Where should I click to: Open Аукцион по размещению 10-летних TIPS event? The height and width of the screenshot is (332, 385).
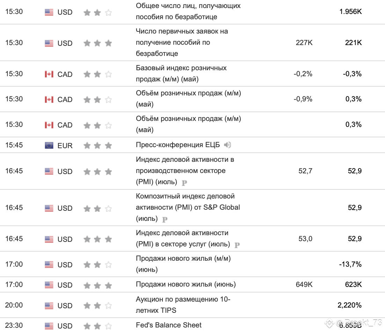(x=183, y=305)
